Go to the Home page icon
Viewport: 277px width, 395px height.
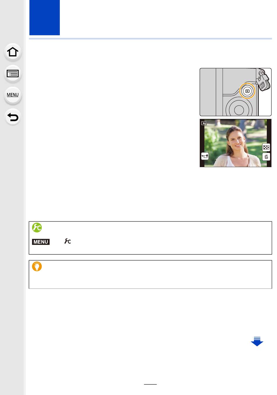point(13,52)
